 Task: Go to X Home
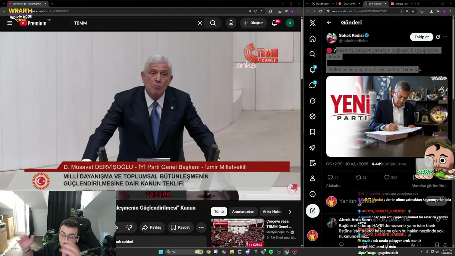pos(312,38)
